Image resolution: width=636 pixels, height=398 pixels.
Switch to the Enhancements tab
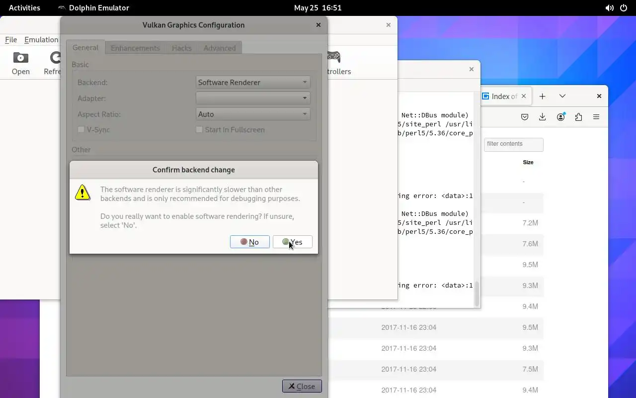135,48
